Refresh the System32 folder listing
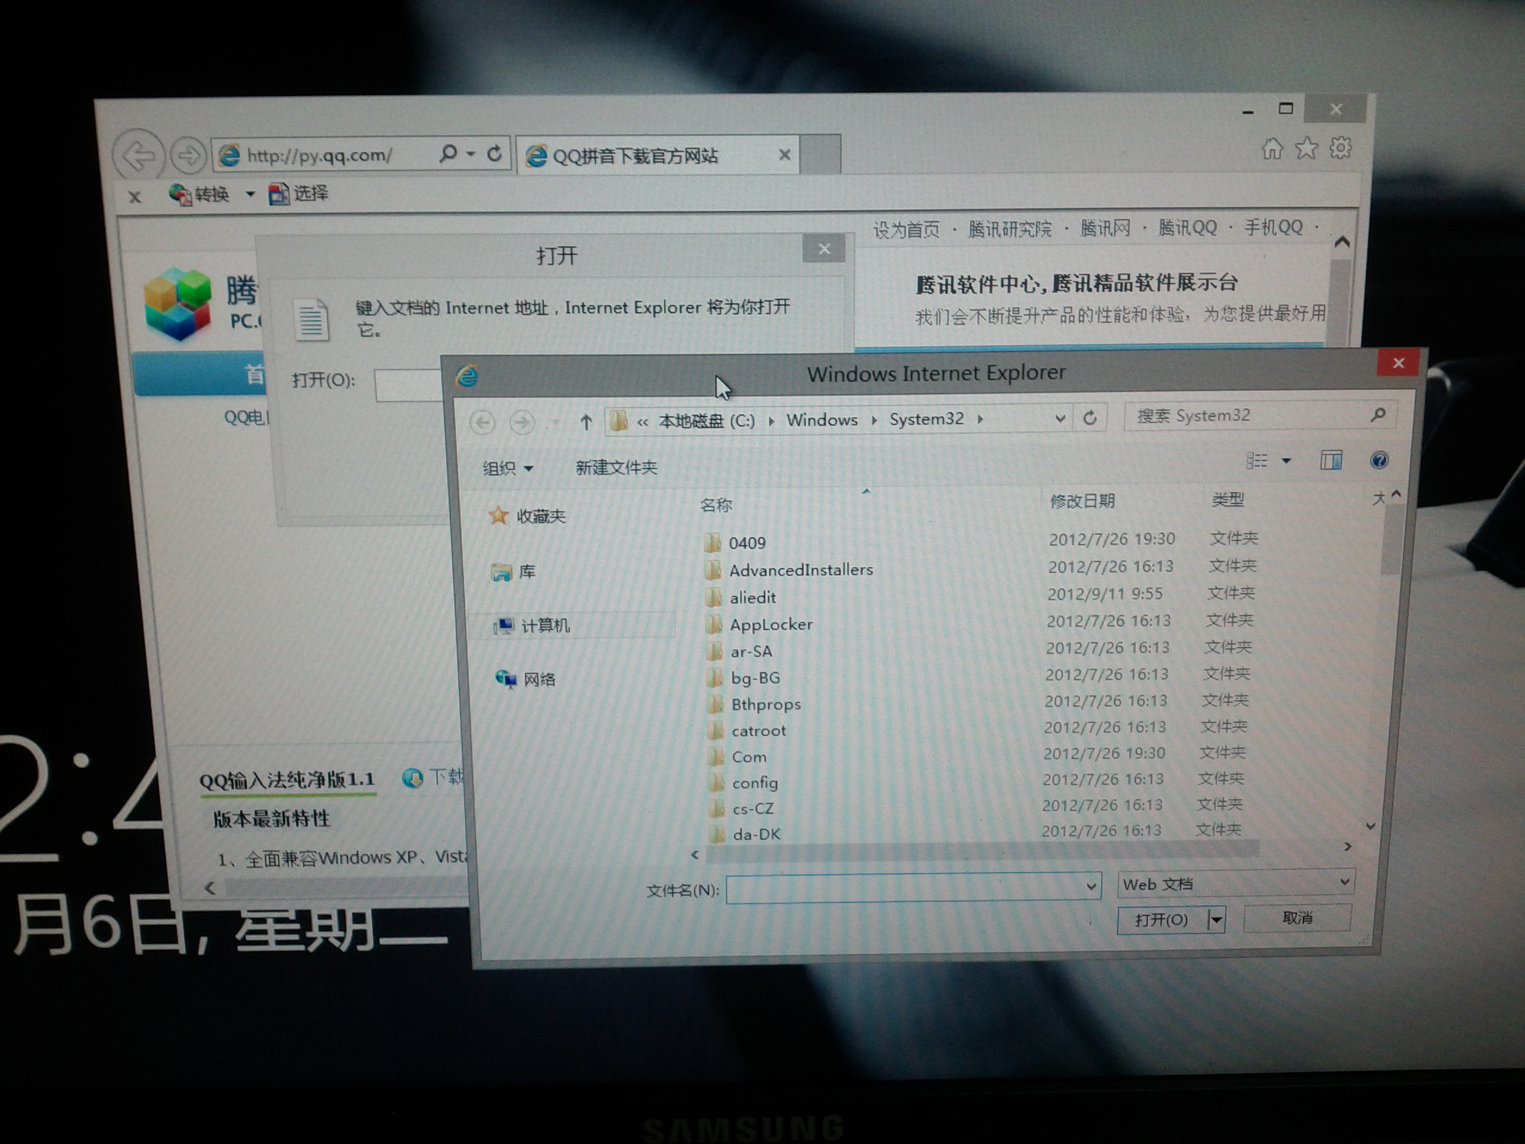This screenshot has width=1525, height=1144. click(1090, 418)
